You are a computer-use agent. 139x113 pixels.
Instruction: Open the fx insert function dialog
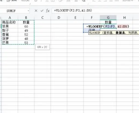pos(48,11)
